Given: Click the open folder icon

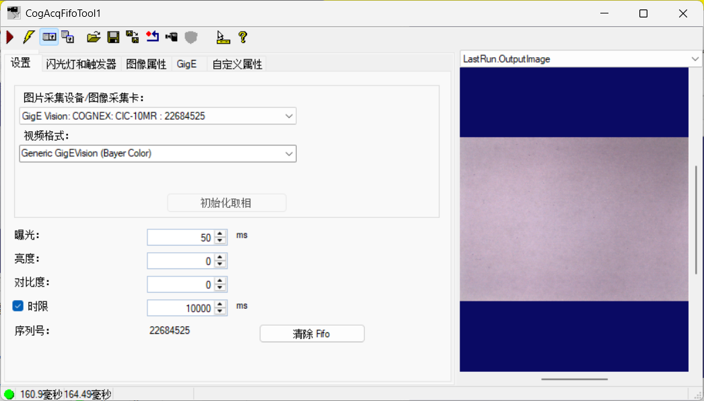Looking at the screenshot, I should [x=94, y=37].
